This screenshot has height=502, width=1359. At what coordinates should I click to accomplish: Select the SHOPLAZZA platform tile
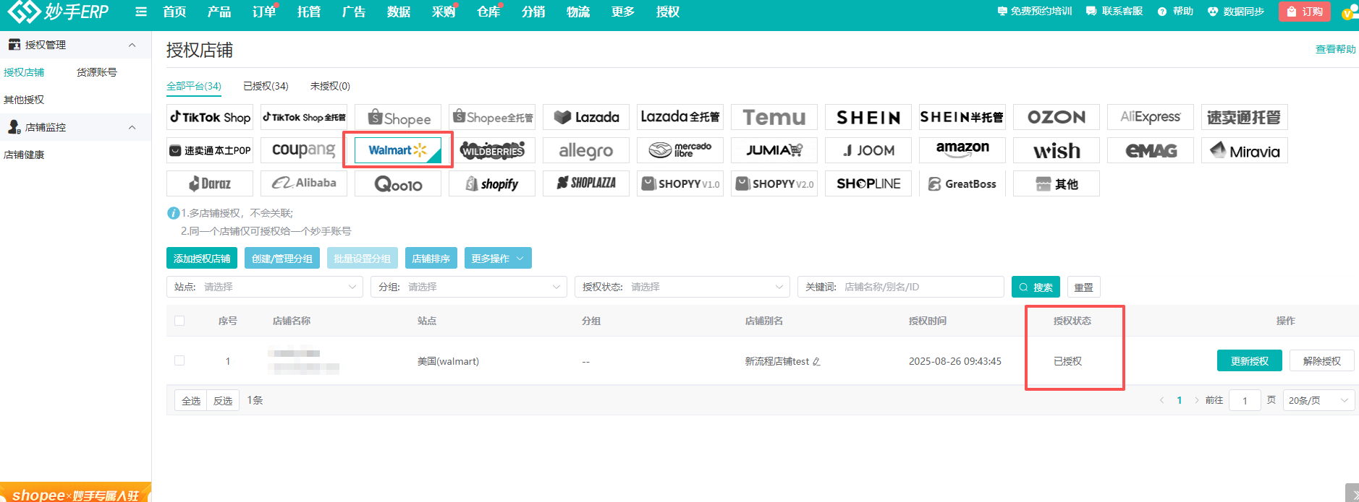[x=586, y=183]
